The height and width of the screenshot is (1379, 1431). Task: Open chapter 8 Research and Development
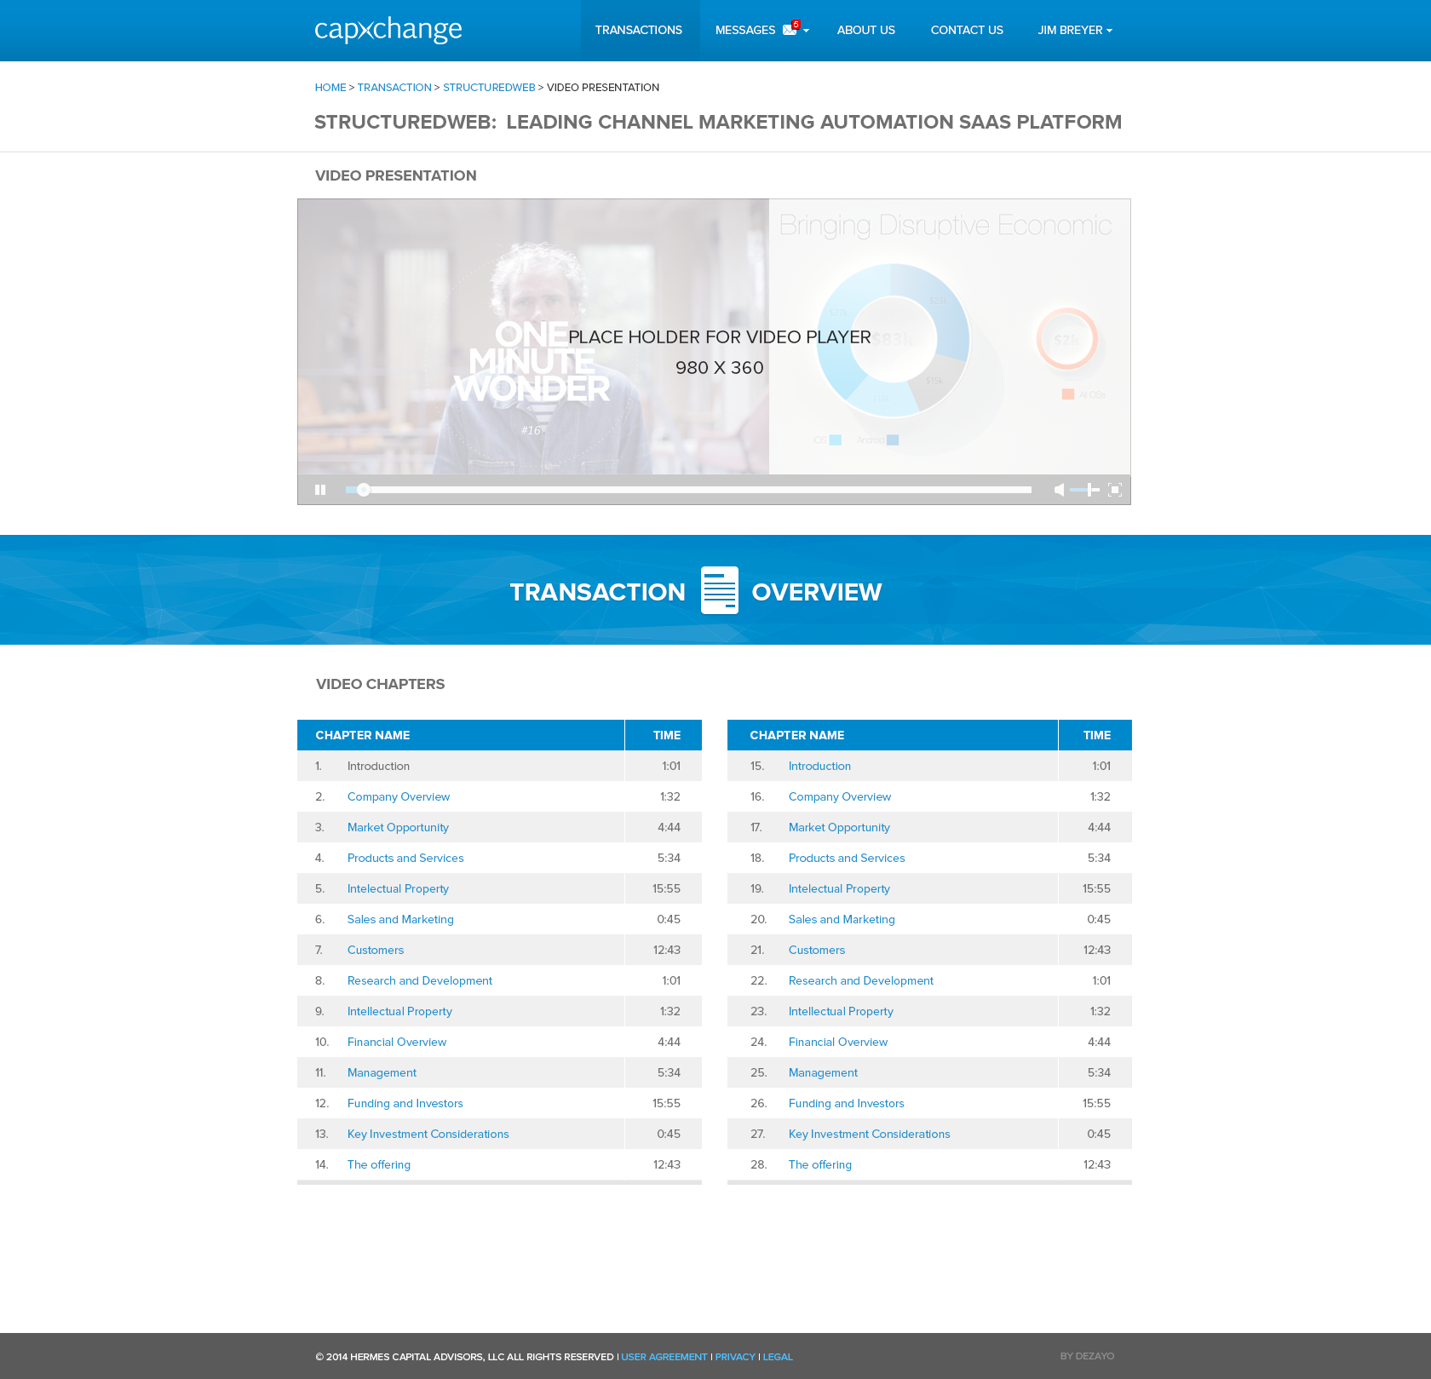click(x=420, y=980)
